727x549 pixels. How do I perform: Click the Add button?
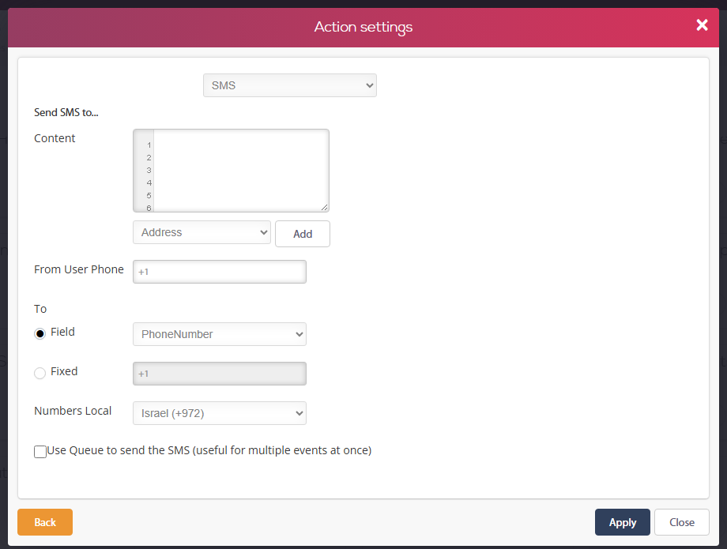coord(303,234)
